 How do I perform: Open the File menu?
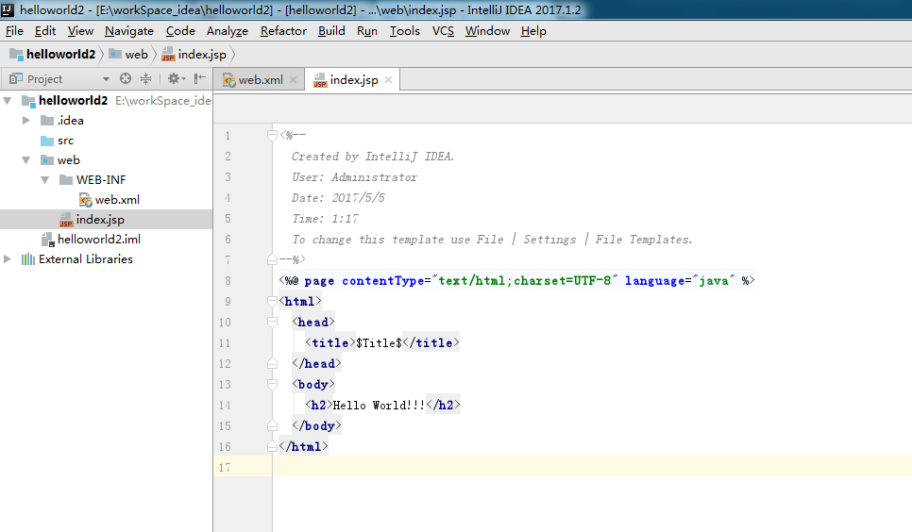[x=14, y=31]
